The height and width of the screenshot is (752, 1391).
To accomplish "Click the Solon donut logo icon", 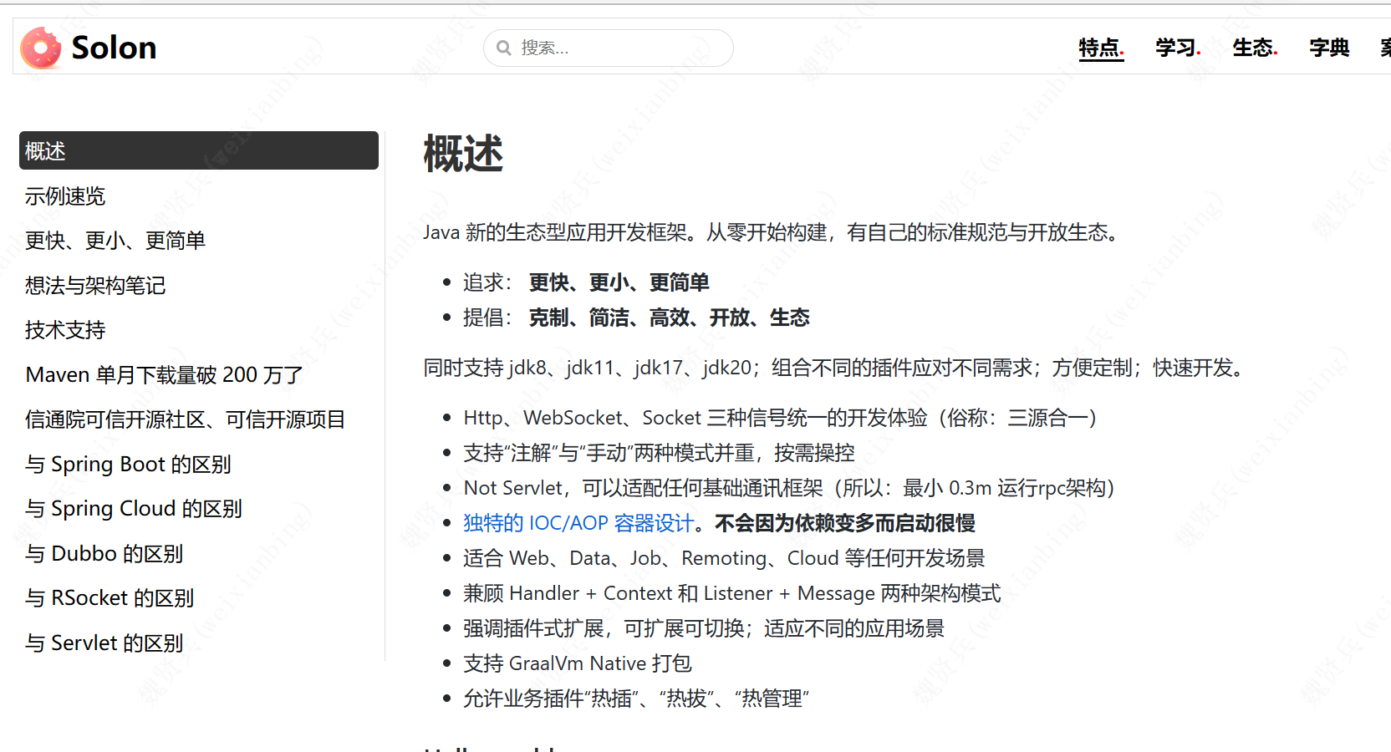I will [41, 48].
